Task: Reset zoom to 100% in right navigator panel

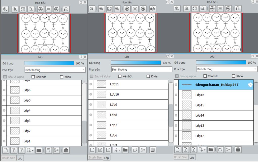Action: 177,9
